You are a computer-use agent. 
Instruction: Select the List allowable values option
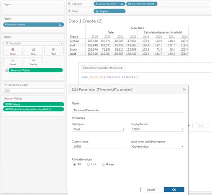(89, 164)
